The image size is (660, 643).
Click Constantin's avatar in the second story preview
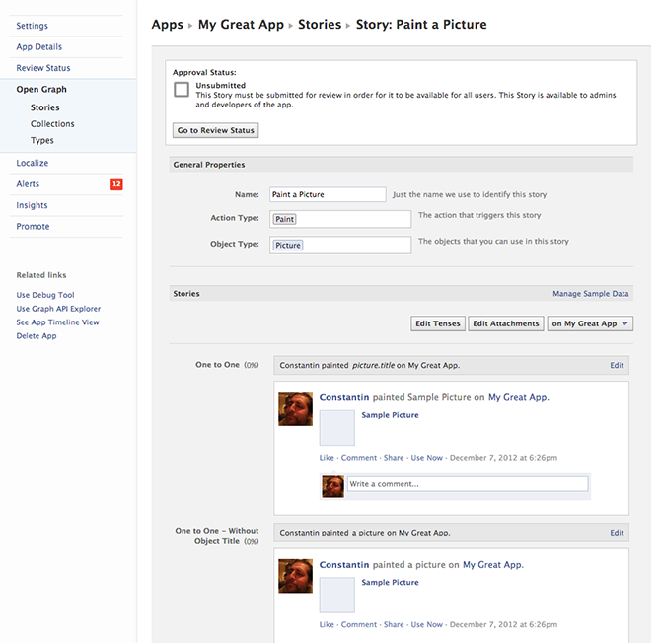pyautogui.click(x=295, y=575)
